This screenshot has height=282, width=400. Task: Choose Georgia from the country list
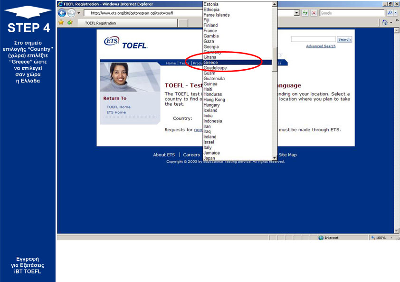tap(237, 46)
